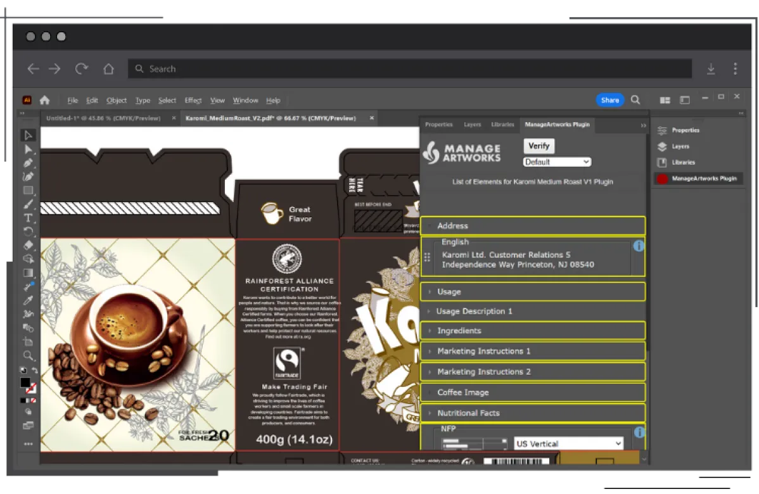Viewport: 759px width, 494px height.
Task: Open the Type menu
Action: click(x=143, y=100)
